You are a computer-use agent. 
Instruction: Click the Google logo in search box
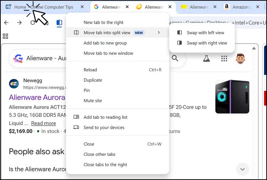pos(18,58)
